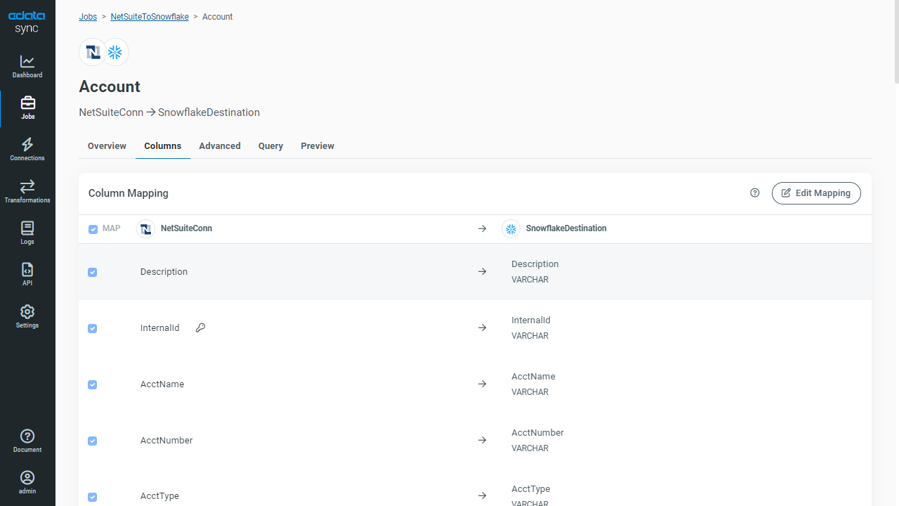Open the Transformations section
The width and height of the screenshot is (899, 506).
coord(27,192)
